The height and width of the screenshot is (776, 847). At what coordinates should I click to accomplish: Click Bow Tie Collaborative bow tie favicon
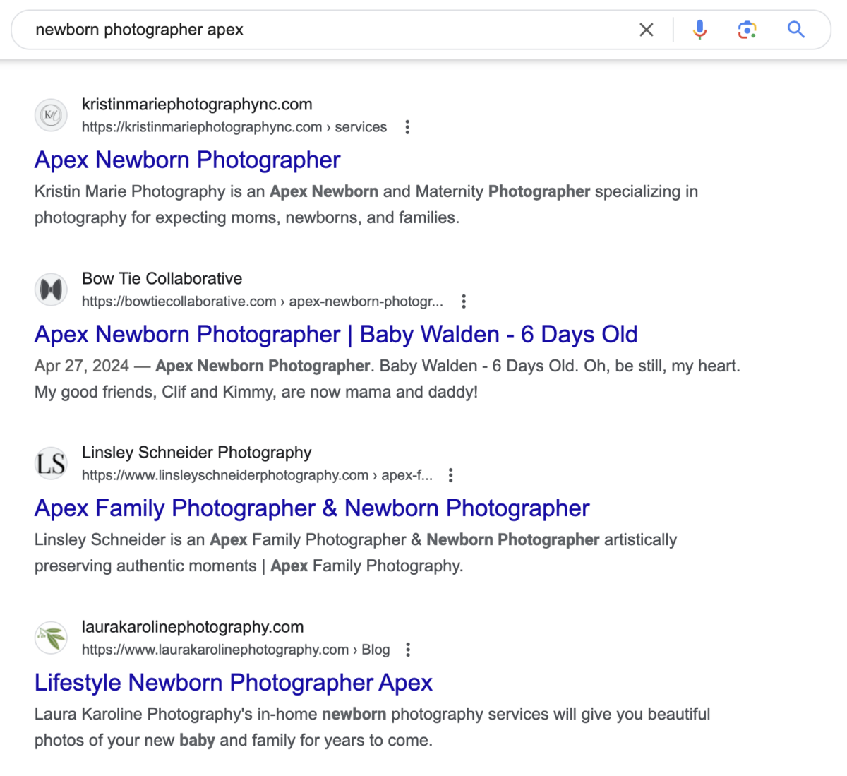51,289
